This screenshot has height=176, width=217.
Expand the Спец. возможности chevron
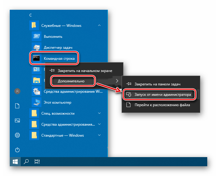[x=99, y=113]
